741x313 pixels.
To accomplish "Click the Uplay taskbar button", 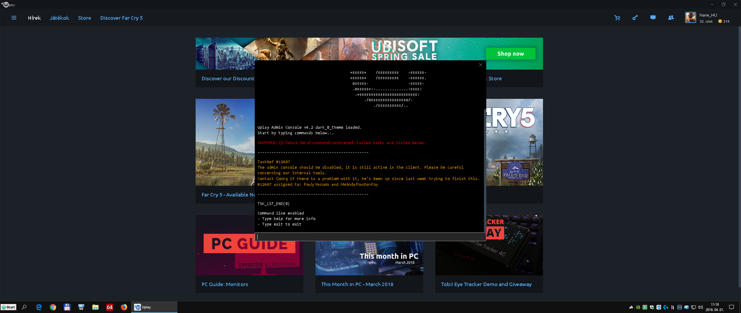I will 154,307.
